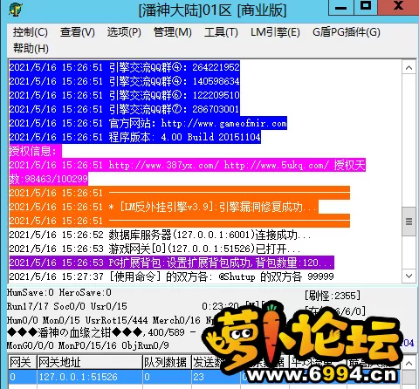This screenshot has width=419, height=389.
Task: Click the Run17/17 Soc0/0 status text
Action: pos(67,306)
